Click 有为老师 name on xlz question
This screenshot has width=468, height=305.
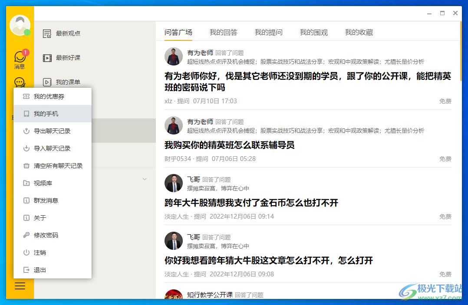coord(200,53)
